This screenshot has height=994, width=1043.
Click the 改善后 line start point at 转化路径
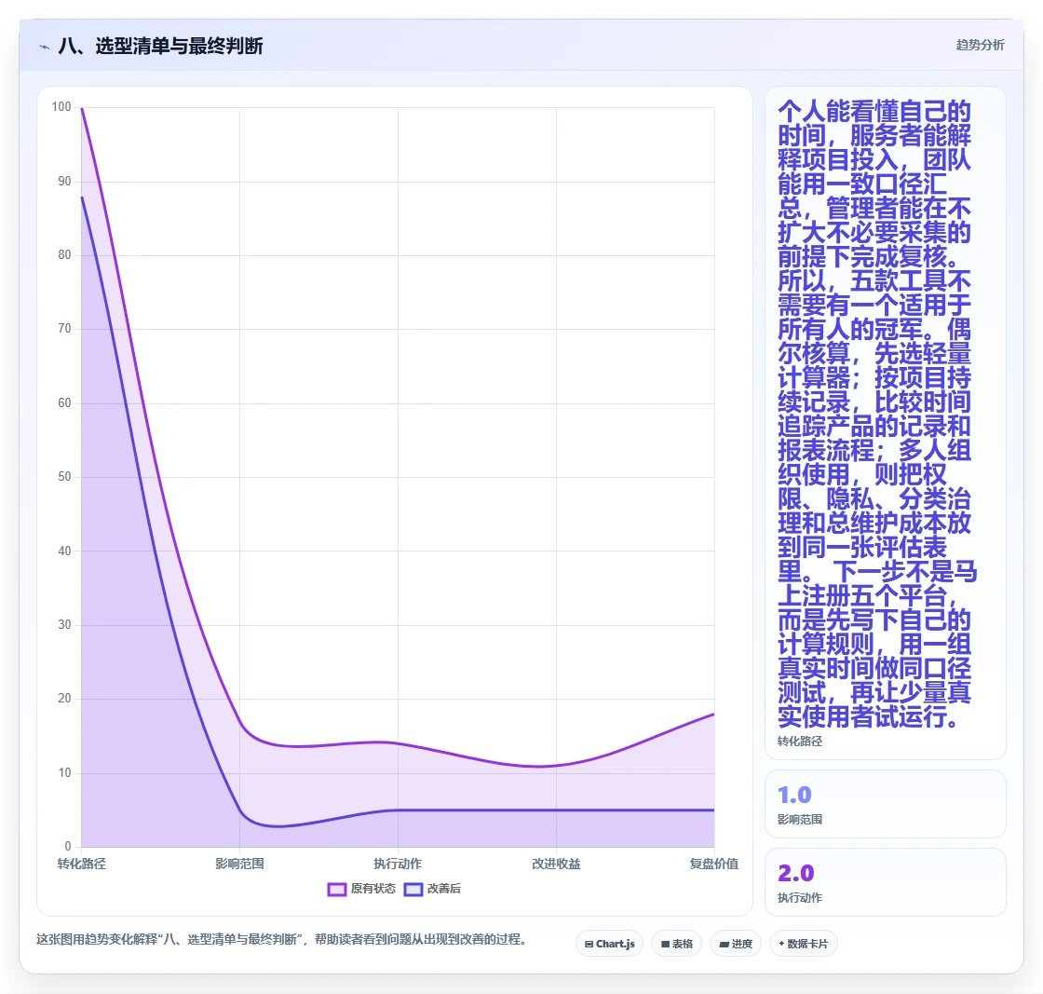[82, 197]
